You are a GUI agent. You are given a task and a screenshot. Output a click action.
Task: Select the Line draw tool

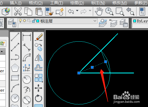click(x=15, y=37)
